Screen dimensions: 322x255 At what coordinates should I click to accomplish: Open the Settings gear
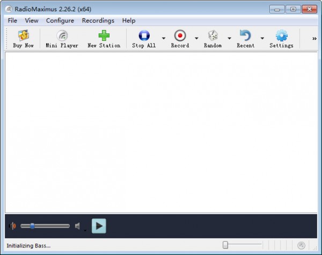click(x=282, y=39)
